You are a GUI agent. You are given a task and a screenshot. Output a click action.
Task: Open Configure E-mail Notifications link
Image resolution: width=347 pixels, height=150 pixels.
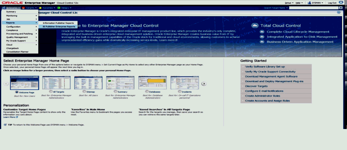[x=264, y=91]
